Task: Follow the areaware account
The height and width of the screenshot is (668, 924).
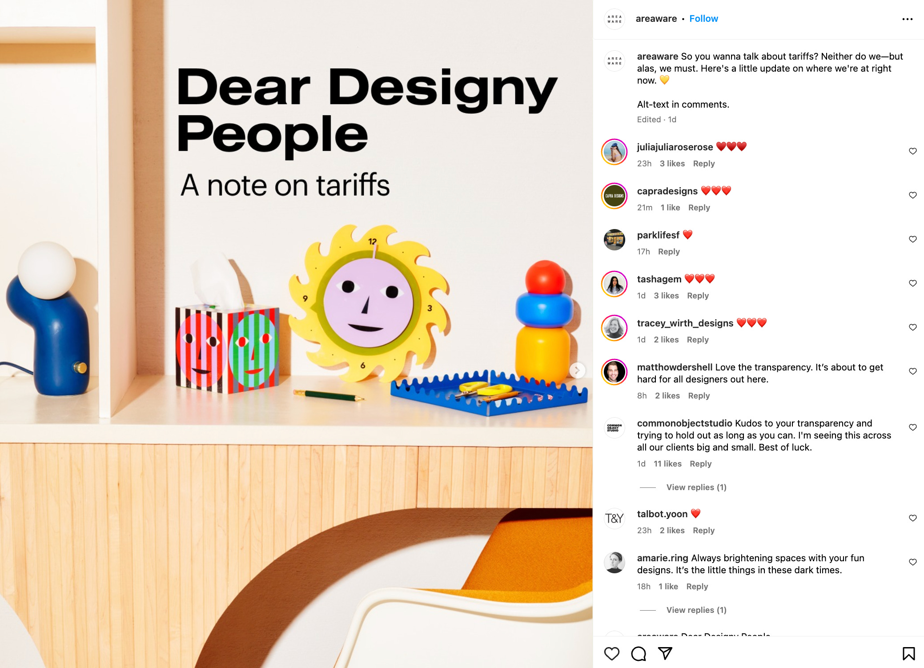Action: pyautogui.click(x=703, y=19)
